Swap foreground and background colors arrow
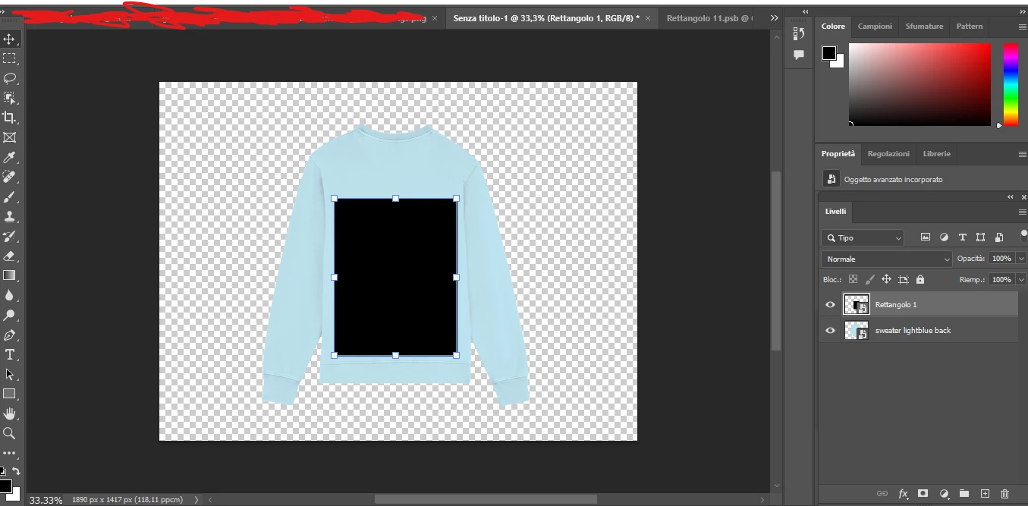This screenshot has width=1028, height=506. pyautogui.click(x=16, y=471)
